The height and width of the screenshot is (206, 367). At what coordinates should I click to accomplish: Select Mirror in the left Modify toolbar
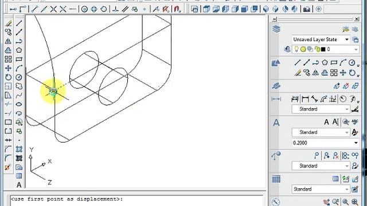[x=8, y=41]
